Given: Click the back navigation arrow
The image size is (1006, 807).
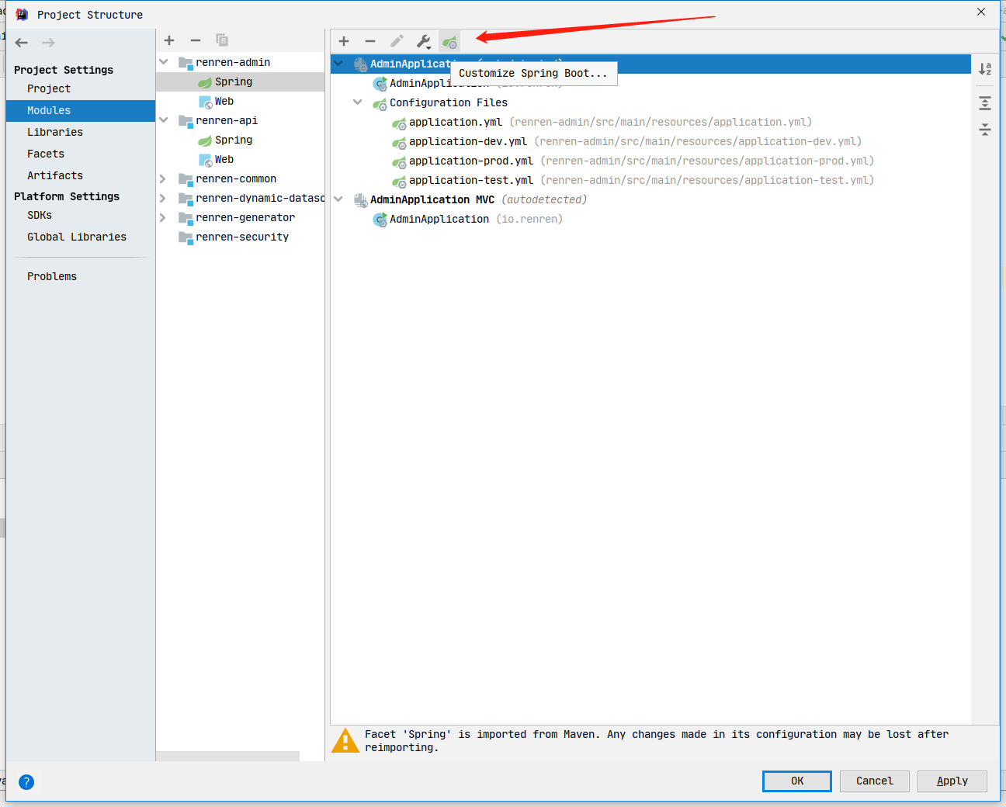Looking at the screenshot, I should (x=21, y=42).
